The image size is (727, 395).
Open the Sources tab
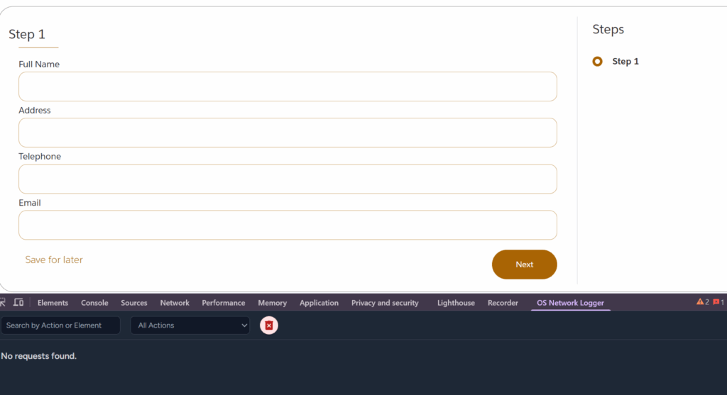coord(134,303)
